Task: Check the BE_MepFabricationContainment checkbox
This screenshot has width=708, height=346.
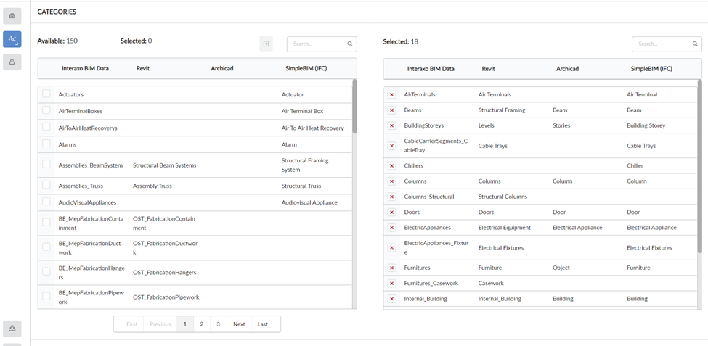Action: pyautogui.click(x=46, y=222)
